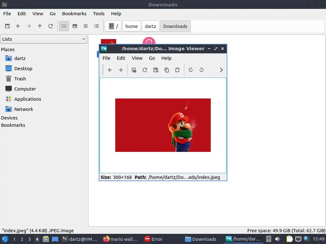Reload the Downloads folder
Viewport: 326px width, 244px height.
[51, 26]
